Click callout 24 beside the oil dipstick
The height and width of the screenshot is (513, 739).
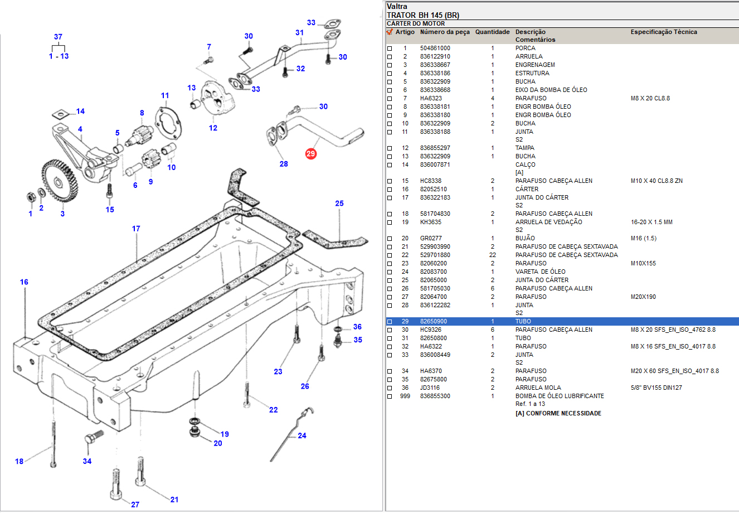(x=302, y=435)
